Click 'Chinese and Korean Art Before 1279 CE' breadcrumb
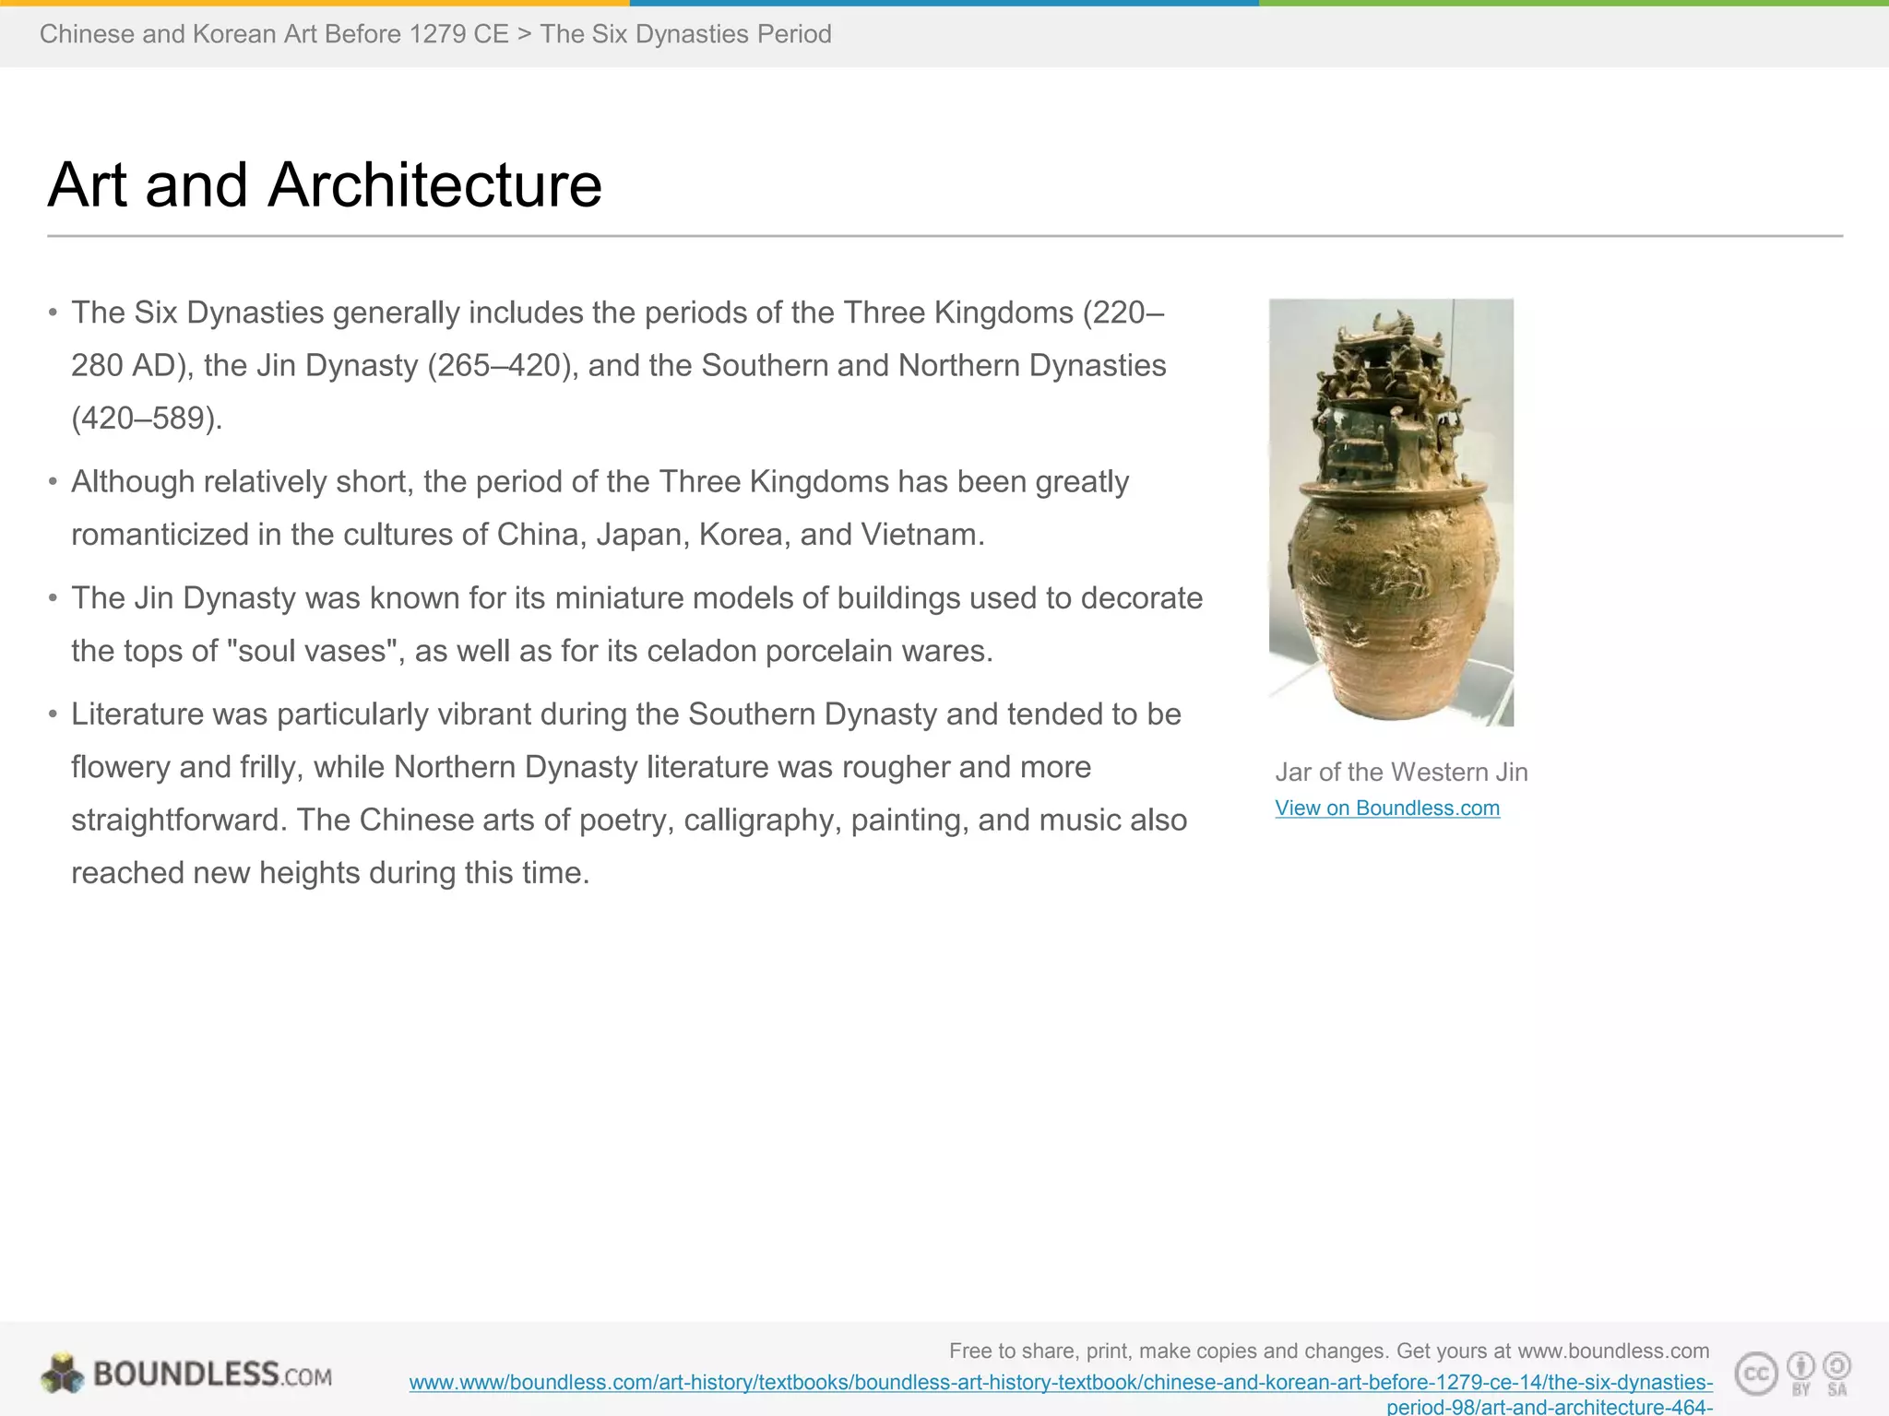The image size is (1889, 1416). [274, 34]
